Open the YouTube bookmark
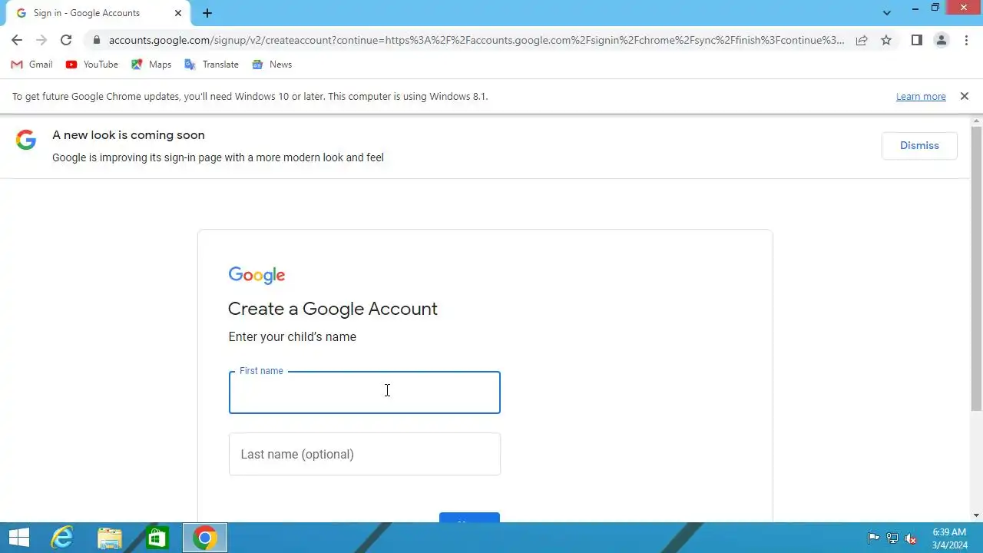This screenshot has width=983, height=553. (92, 65)
